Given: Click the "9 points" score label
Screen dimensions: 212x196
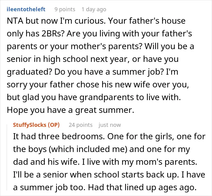Looking at the screenshot, I should [x=65, y=9].
